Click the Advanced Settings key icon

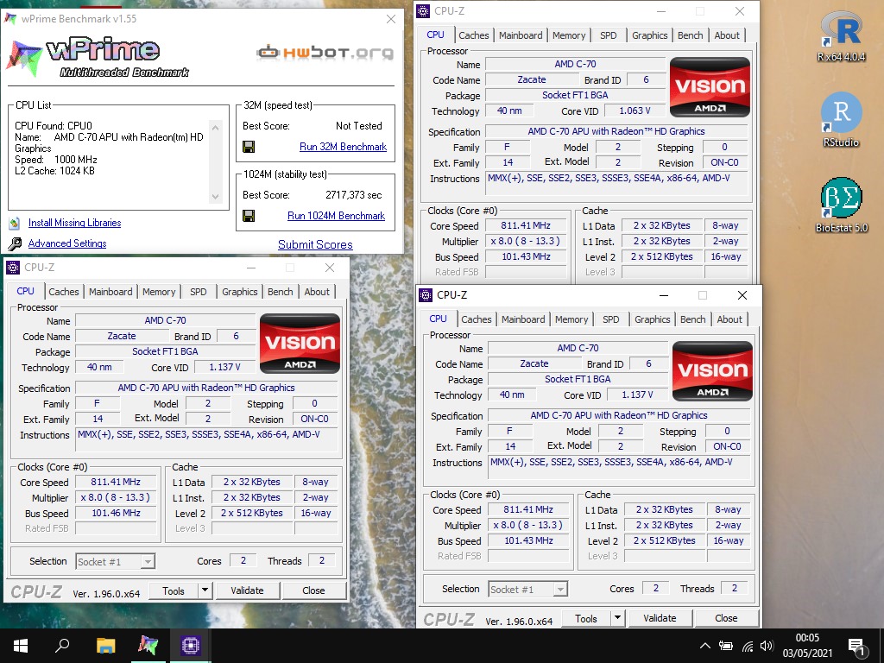click(16, 243)
